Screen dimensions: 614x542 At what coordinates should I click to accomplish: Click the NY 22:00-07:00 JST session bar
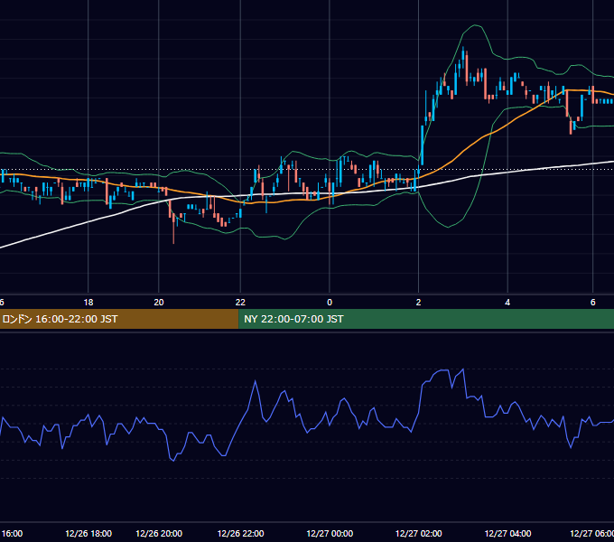click(x=426, y=319)
